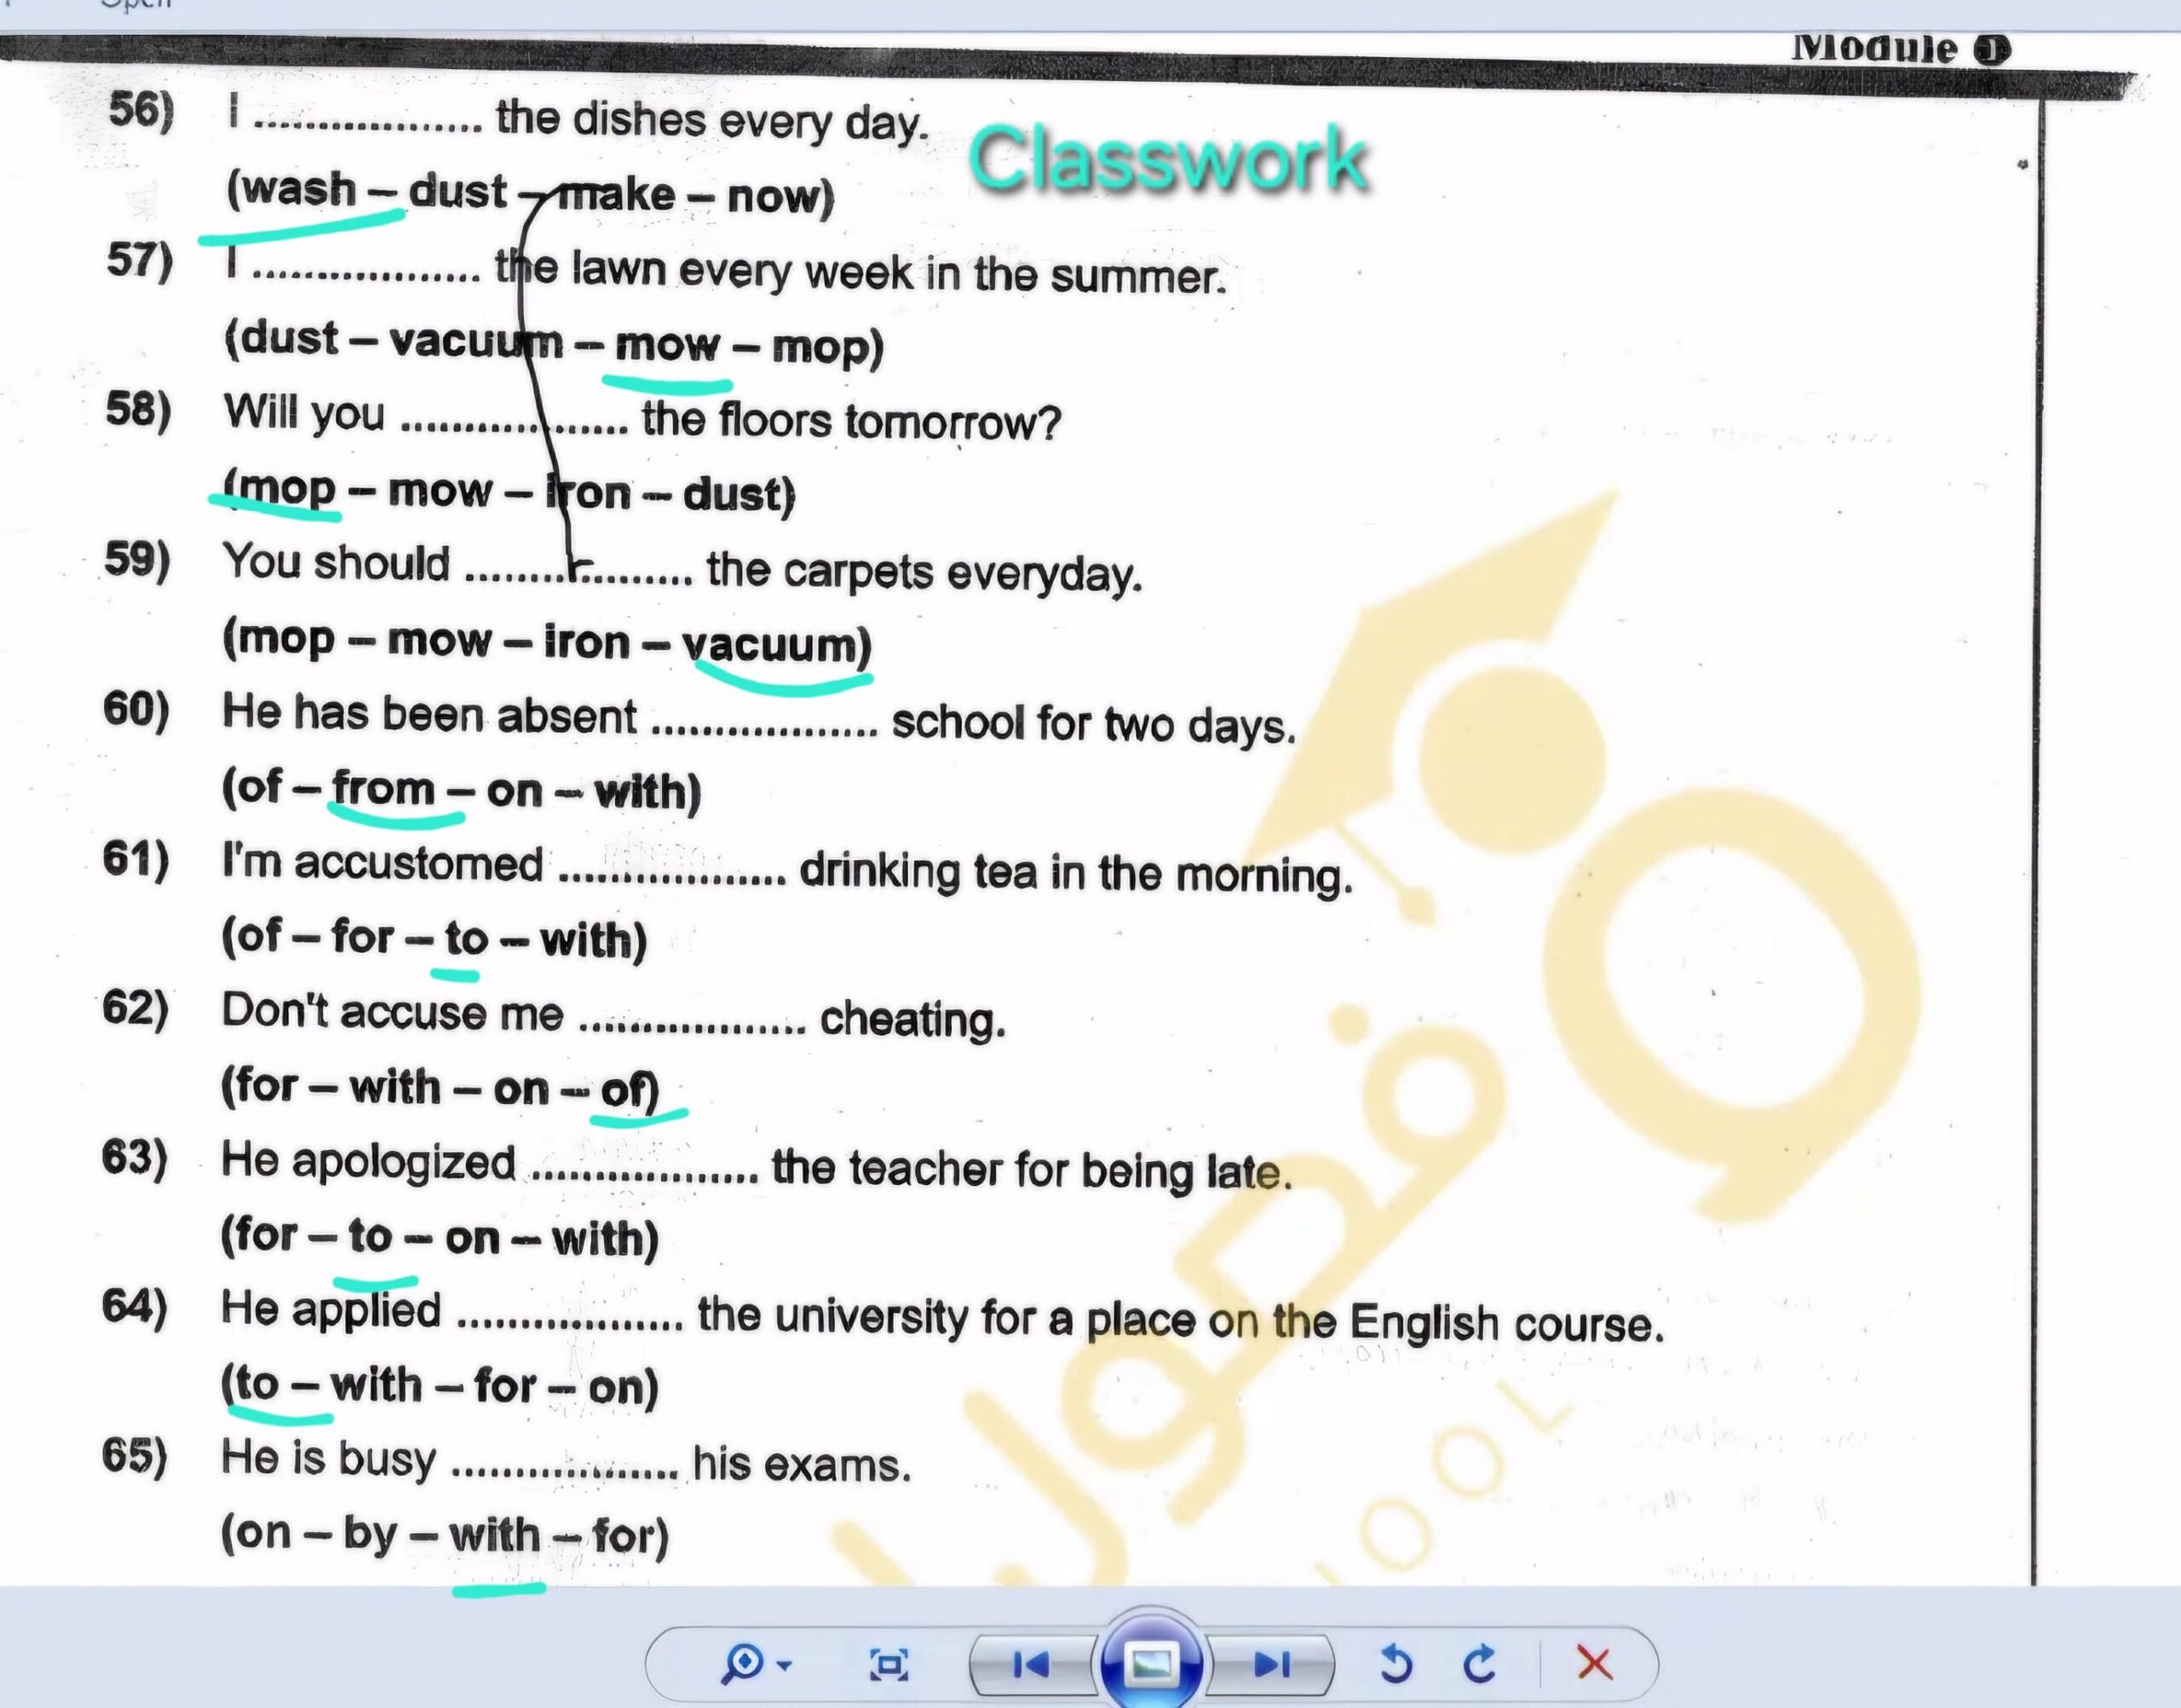Click "the teacher for being late." text
This screenshot has width=2181, height=1708.
click(1032, 1169)
